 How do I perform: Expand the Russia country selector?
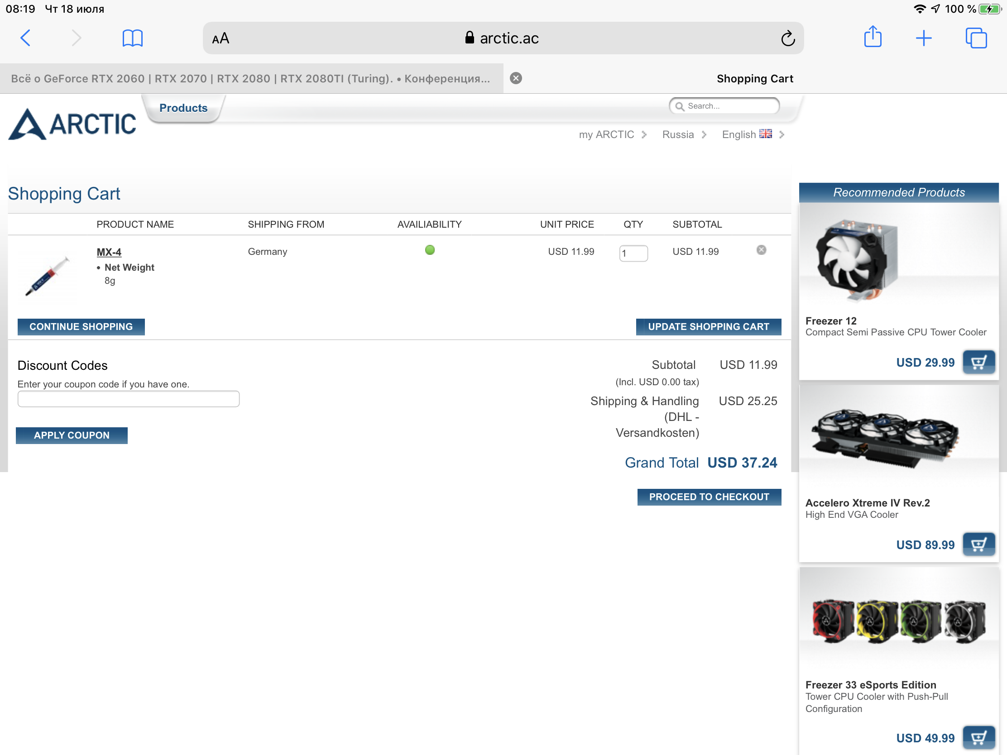(684, 135)
